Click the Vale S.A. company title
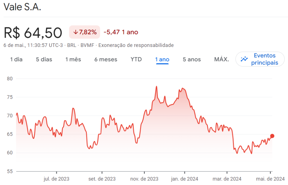 [x=22, y=7]
